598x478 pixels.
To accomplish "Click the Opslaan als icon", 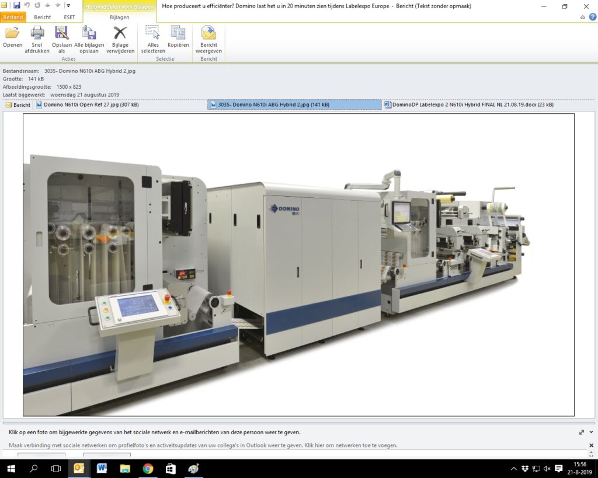I will [61, 33].
